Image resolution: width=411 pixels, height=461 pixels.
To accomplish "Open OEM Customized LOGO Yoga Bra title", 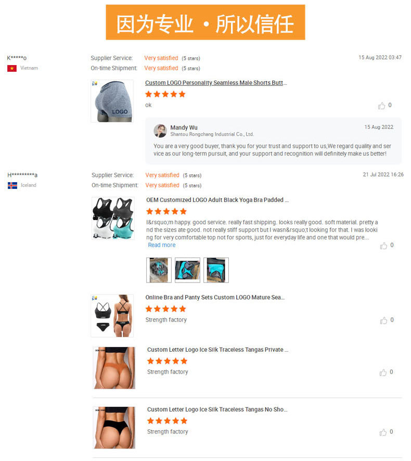I will click(x=217, y=200).
